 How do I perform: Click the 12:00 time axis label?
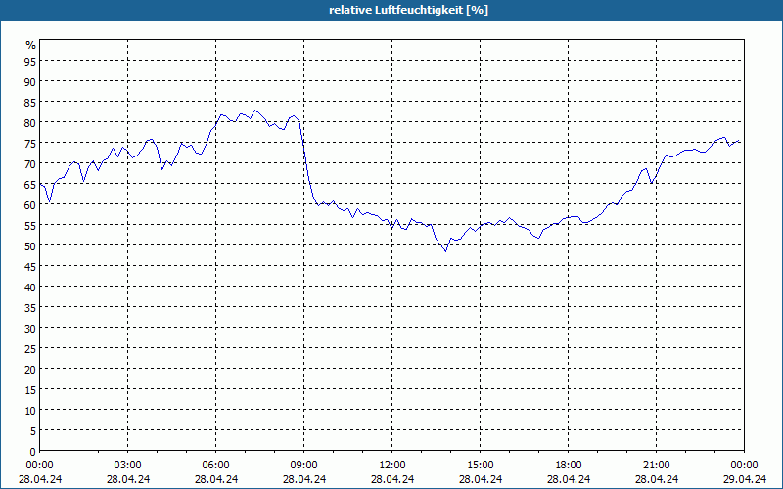[392, 466]
